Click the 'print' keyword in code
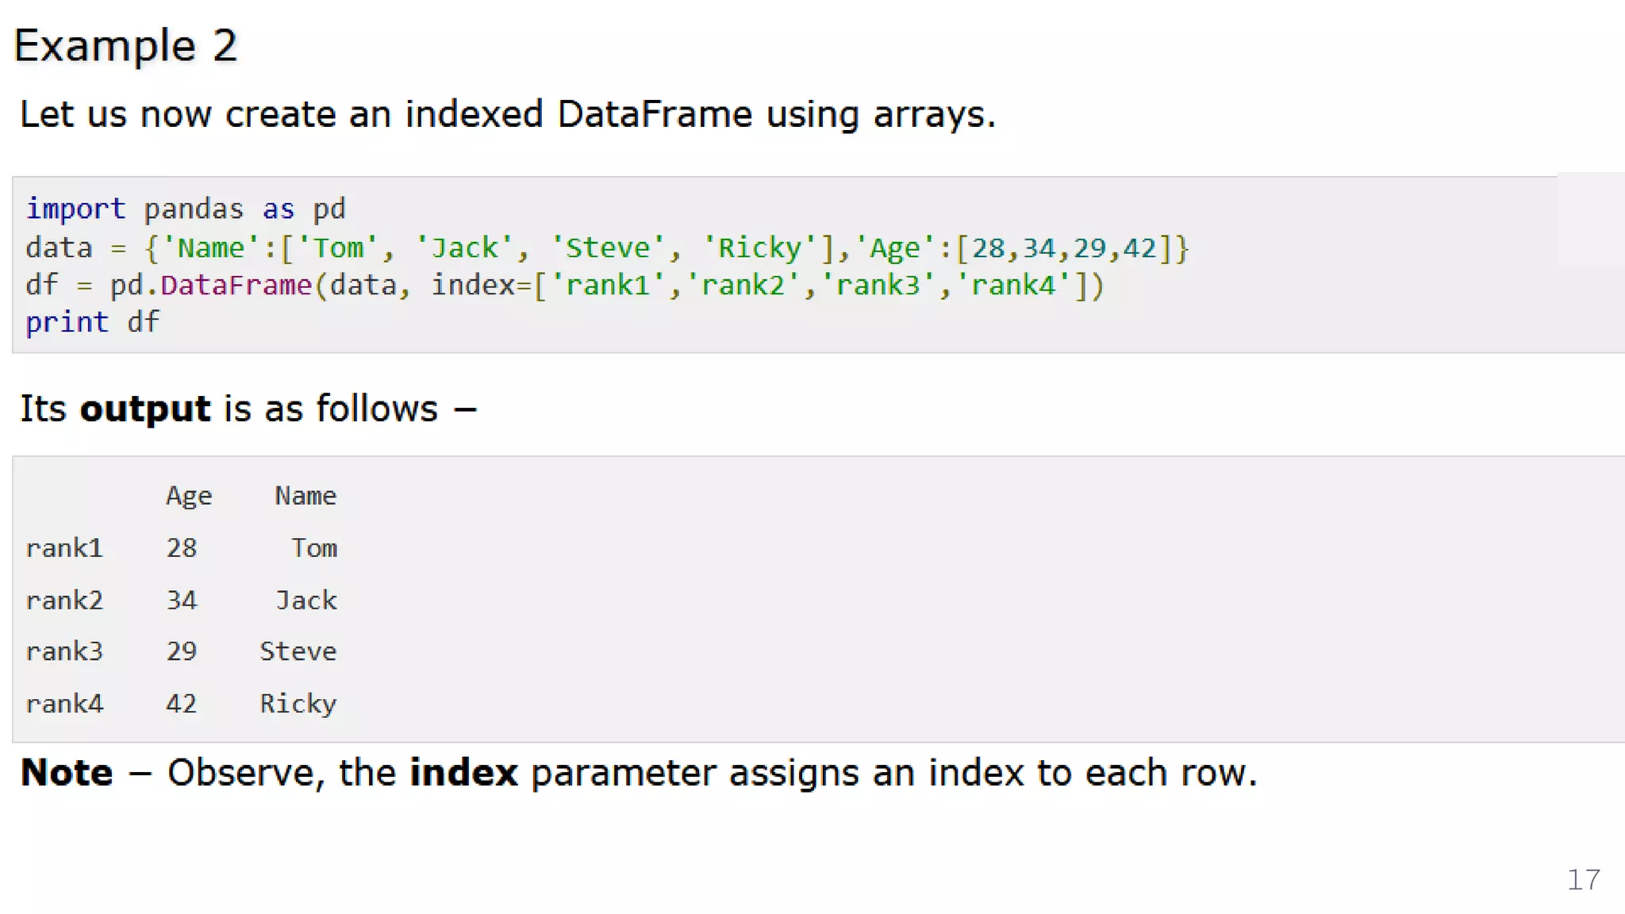The image size is (1625, 914). pos(67,323)
